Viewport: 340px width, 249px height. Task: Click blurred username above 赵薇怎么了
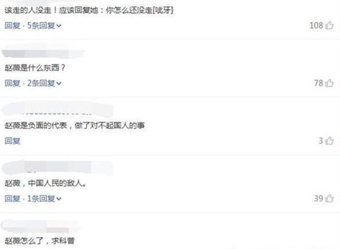click(41, 226)
